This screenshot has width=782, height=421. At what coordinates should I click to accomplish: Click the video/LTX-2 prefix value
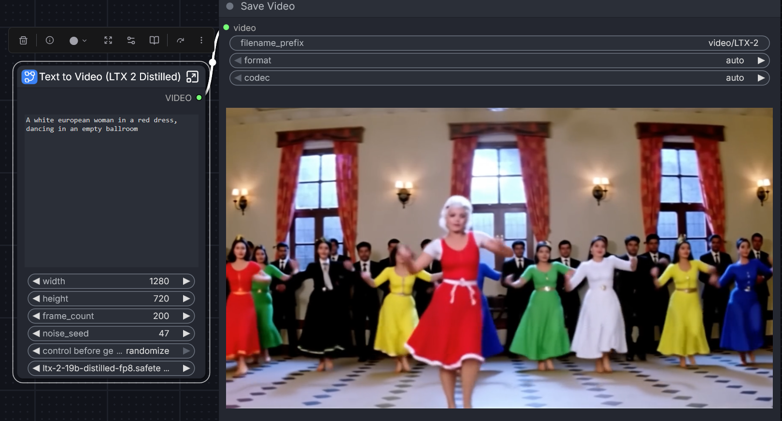tap(733, 43)
